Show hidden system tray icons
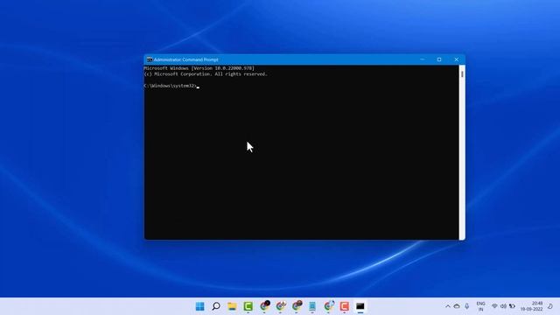This screenshot has height=315, width=560. (447, 306)
